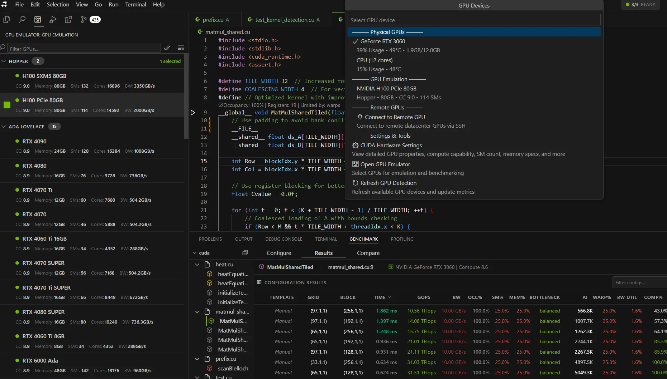Collapse the heat.cu tree node
The image size is (667, 379).
197,265
